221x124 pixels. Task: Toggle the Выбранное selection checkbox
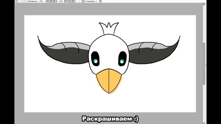click(x=29, y=1)
